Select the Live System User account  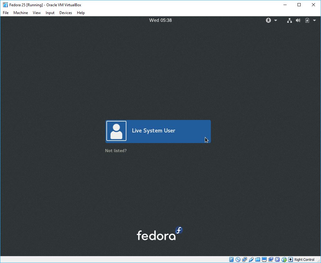click(158, 131)
